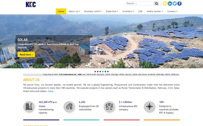Open the Facebook icon
The image size is (203, 126).
tap(179, 3)
